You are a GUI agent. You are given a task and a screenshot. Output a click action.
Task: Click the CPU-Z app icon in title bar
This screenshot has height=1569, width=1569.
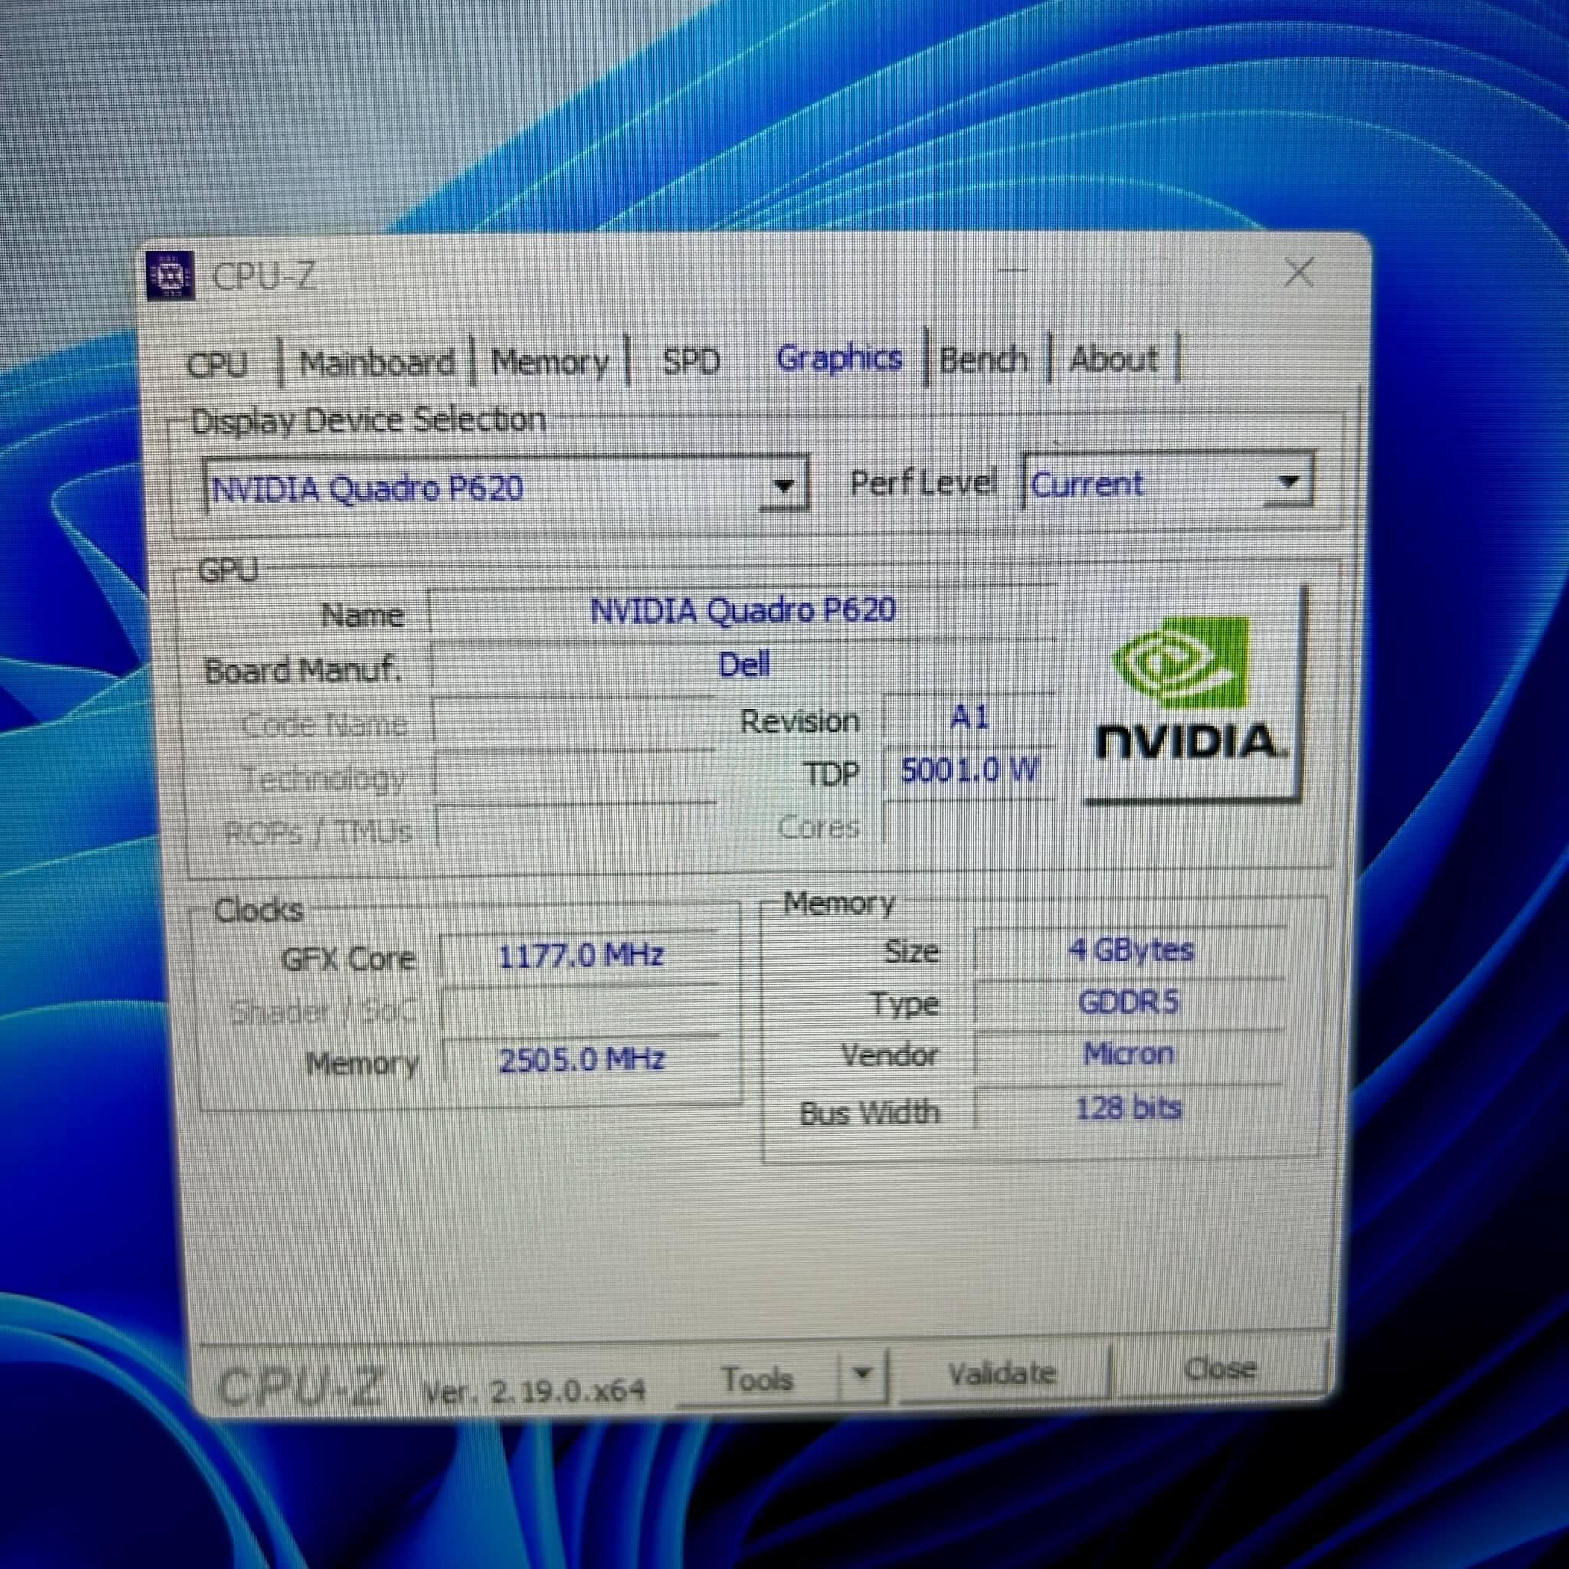pos(171,275)
